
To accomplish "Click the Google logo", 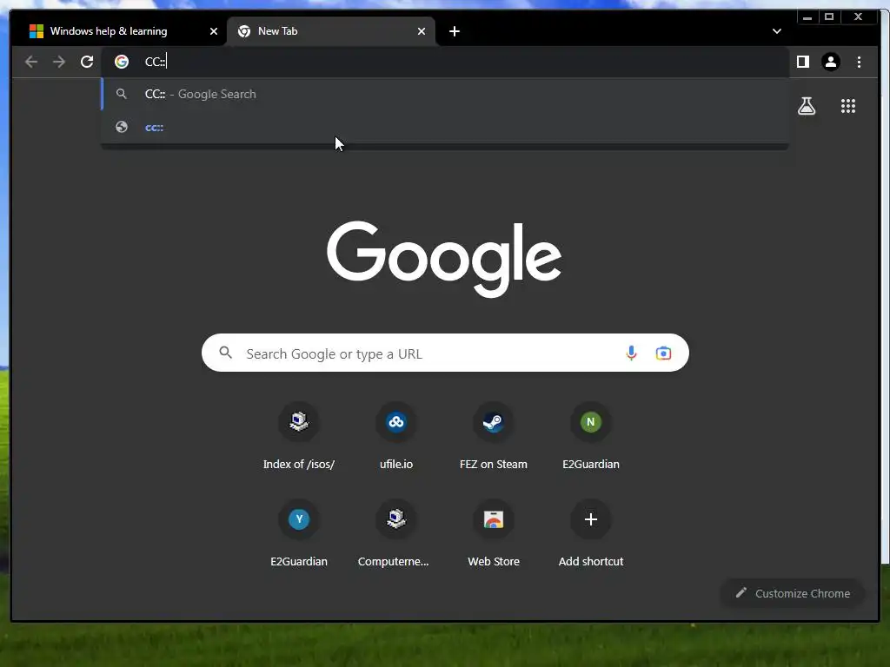I will [x=444, y=259].
